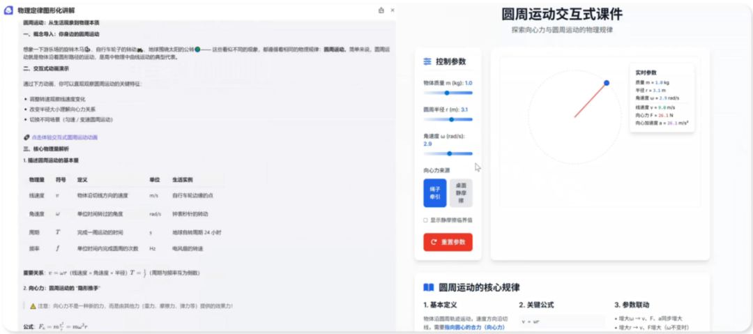The image size is (753, 334).
Task: Click the 重置参数 button
Action: [448, 242]
